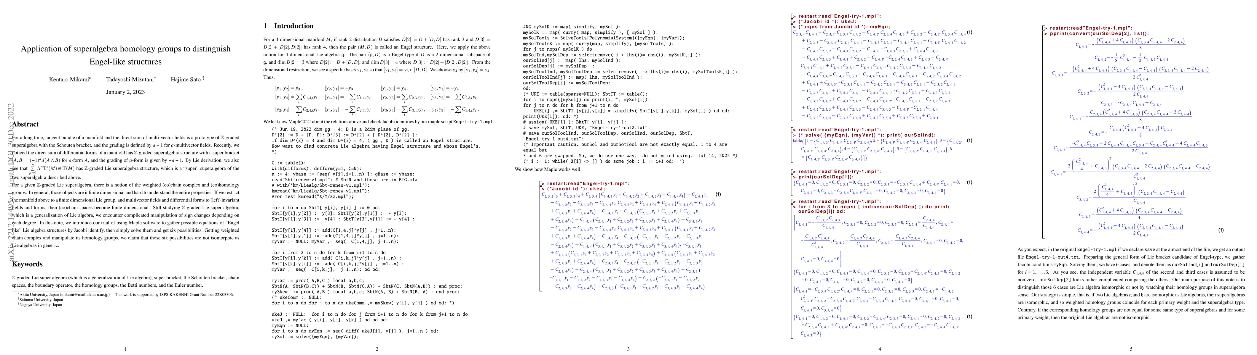
Task: Click title line 'Engel-like structures'
Action: 125,62
